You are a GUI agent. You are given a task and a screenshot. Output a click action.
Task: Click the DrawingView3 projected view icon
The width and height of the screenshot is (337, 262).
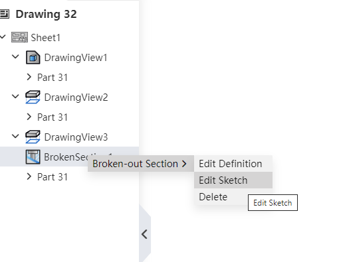pyautogui.click(x=33, y=137)
